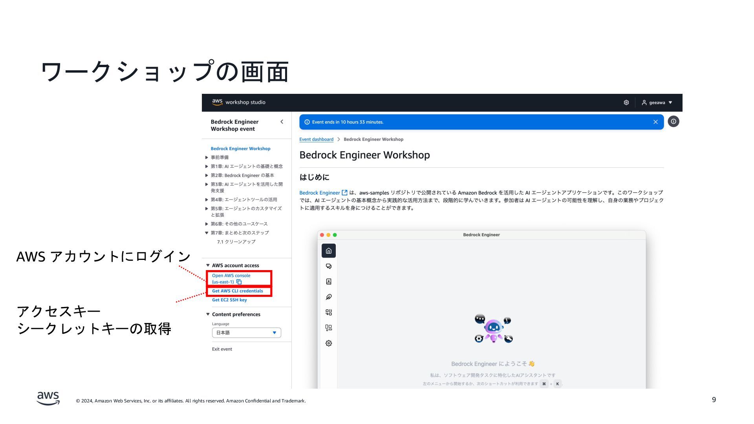754x424 pixels.
Task: Click the layout blocks icon in Bedrock Engineer sidebar
Action: point(329,328)
